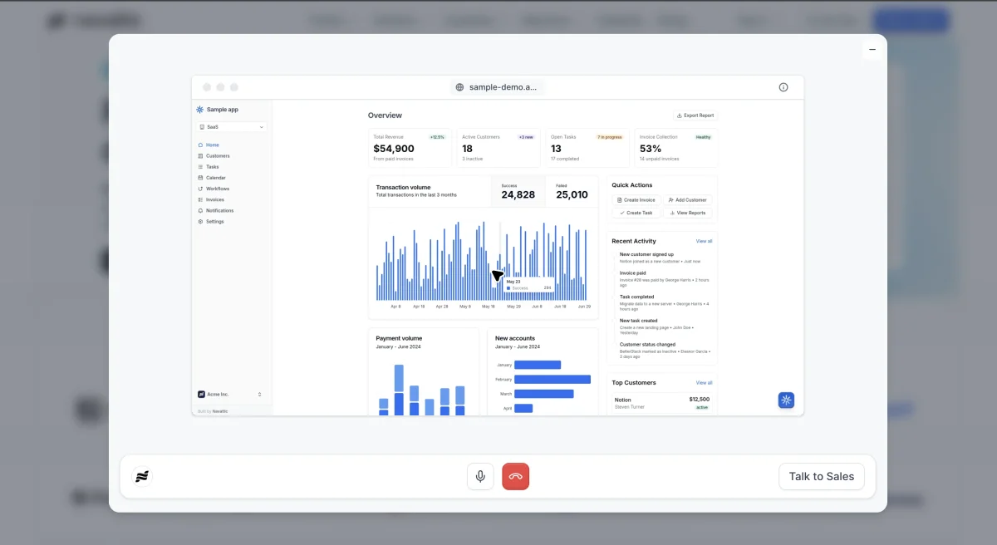This screenshot has width=997, height=545.
Task: Open the SaaS selector dropdown
Action: (232, 127)
